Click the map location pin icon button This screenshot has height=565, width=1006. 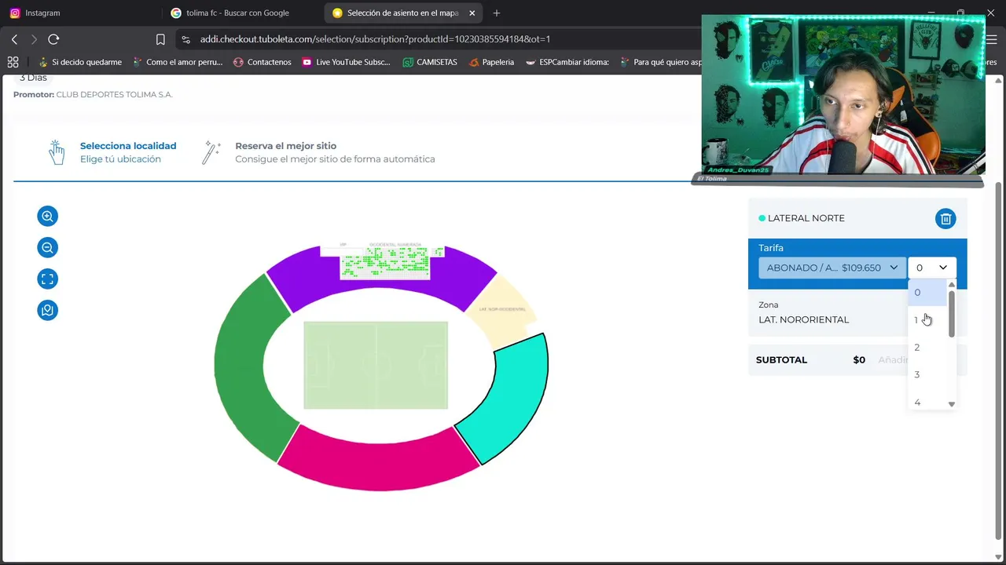(x=47, y=310)
